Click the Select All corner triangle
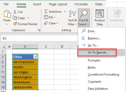Image resolution: width=126 pixels, height=92 pixels. click(4, 47)
